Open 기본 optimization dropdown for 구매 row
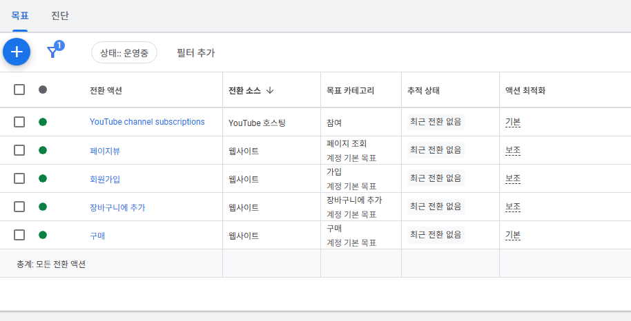The height and width of the screenshot is (321, 631). 513,236
